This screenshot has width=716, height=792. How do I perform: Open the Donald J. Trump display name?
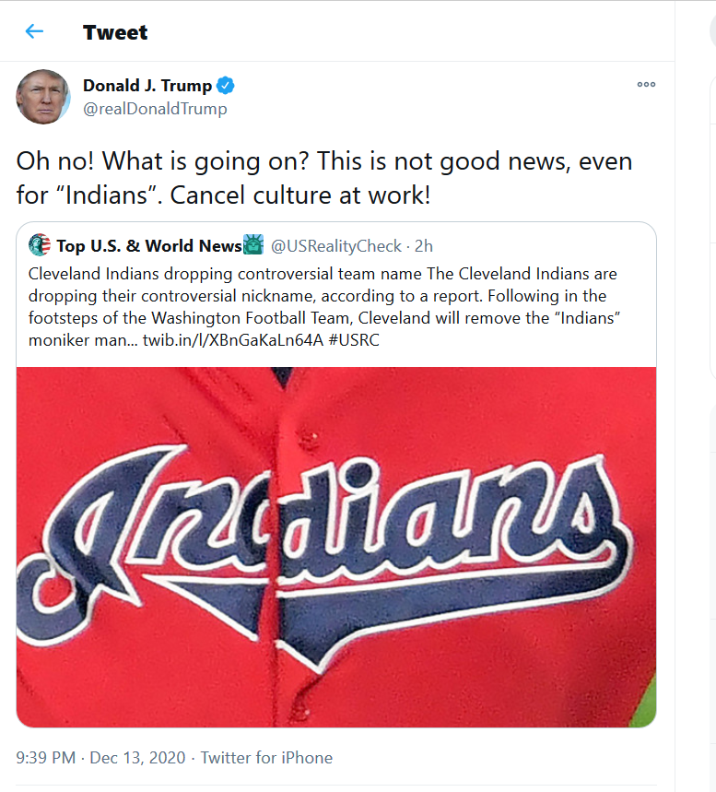tap(147, 86)
